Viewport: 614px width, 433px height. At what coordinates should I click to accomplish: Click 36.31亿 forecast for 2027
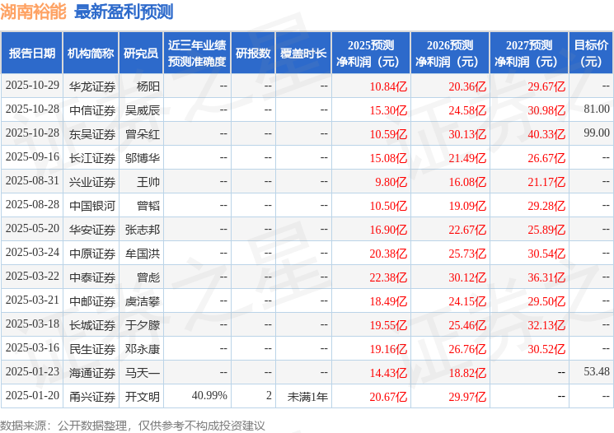pos(546,277)
